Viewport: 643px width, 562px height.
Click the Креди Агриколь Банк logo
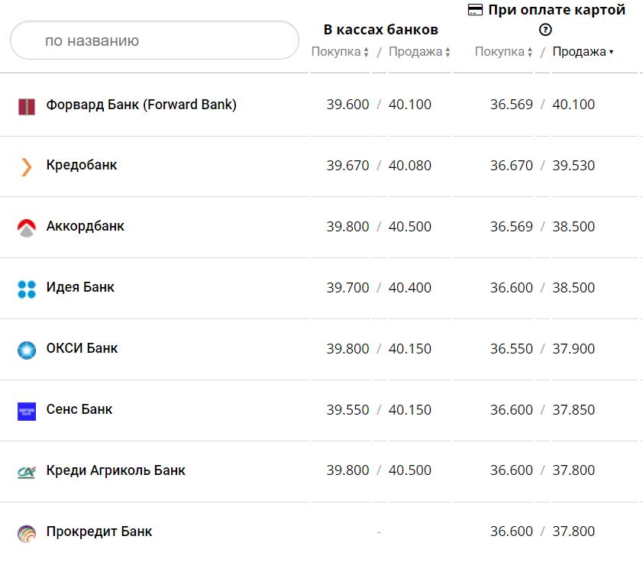pyautogui.click(x=27, y=472)
